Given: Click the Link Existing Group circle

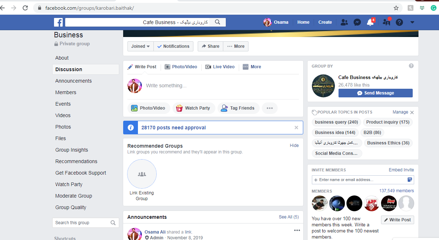Looking at the screenshot, I should pyautogui.click(x=142, y=174).
